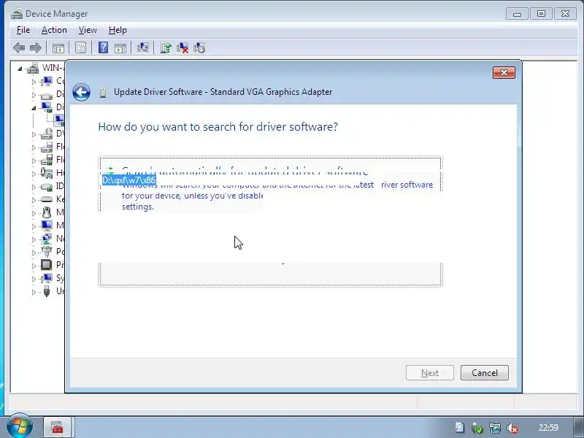Open the Action menu
Screen dimensions: 584x438
click(x=54, y=30)
